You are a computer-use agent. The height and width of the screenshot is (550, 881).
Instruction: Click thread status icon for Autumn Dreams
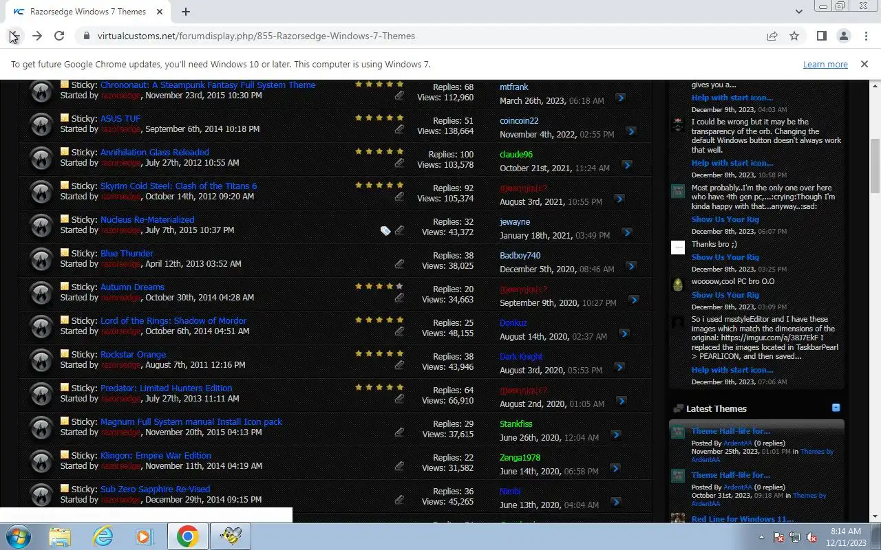pos(41,293)
